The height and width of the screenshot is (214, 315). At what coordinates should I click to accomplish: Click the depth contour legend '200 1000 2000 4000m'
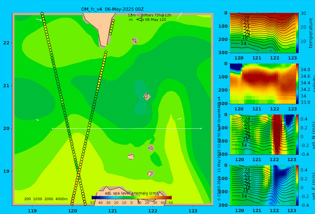pyautogui.click(x=46, y=199)
